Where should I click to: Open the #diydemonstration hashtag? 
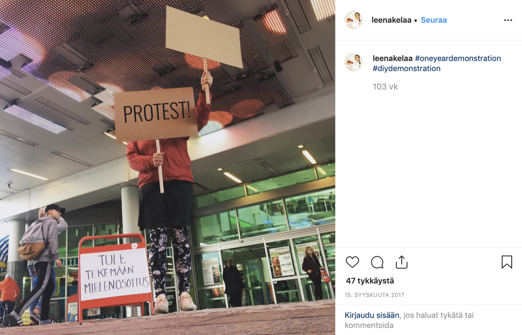(x=407, y=69)
